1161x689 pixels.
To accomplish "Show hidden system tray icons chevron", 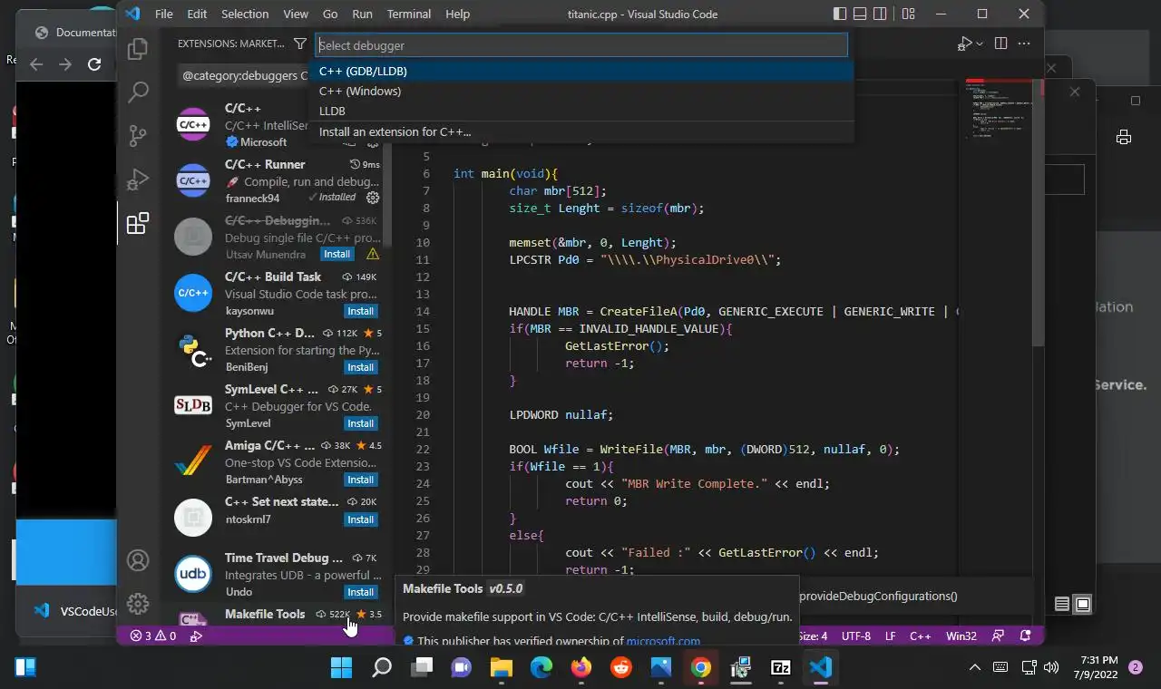I will pyautogui.click(x=975, y=668).
